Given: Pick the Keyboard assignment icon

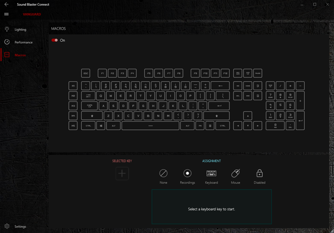Looking at the screenshot, I should (x=212, y=173).
